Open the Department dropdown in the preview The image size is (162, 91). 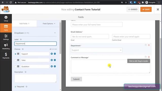click(x=97, y=50)
